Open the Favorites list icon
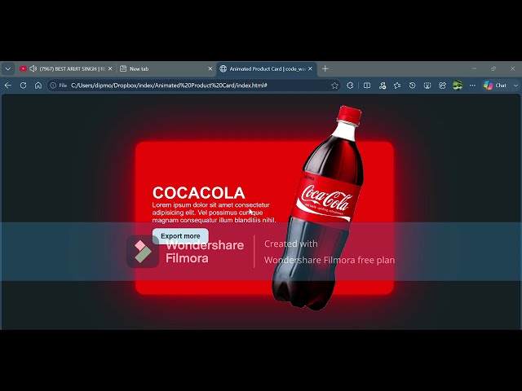 397,86
